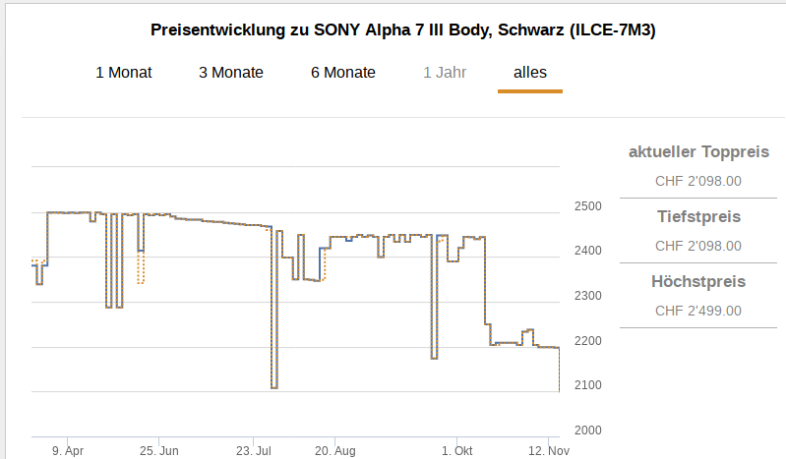
Task: Click the Preisentwicklung chart title
Action: click(x=403, y=29)
